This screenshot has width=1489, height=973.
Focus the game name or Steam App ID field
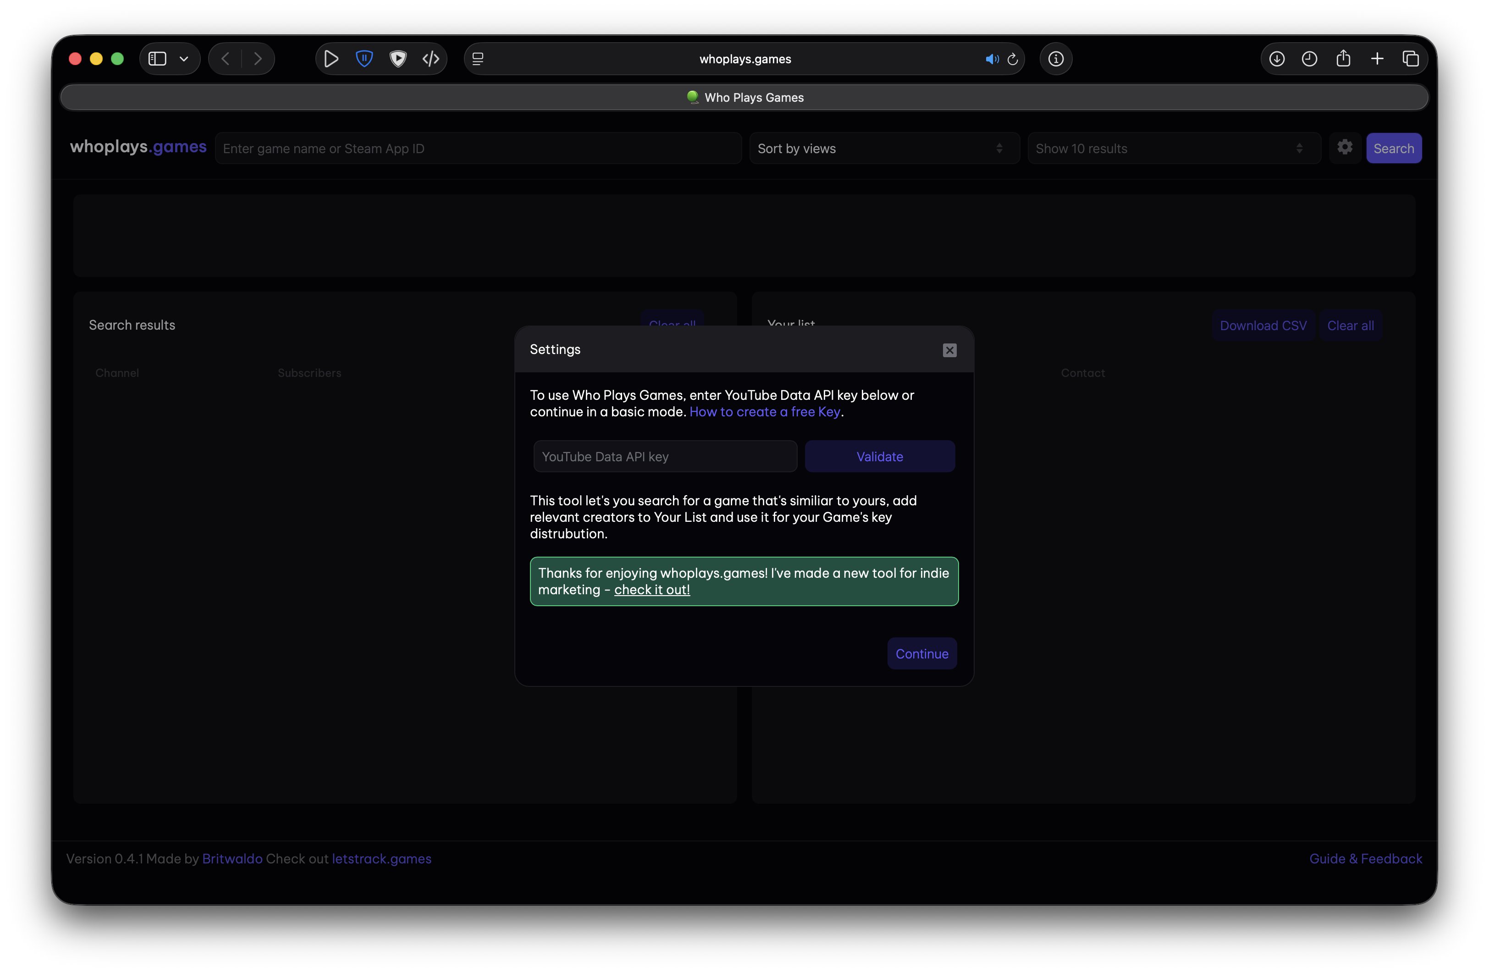(478, 148)
